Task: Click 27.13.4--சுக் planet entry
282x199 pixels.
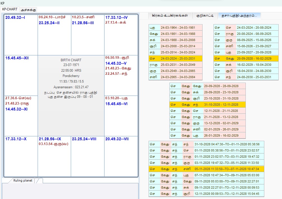Action: (116, 22)
